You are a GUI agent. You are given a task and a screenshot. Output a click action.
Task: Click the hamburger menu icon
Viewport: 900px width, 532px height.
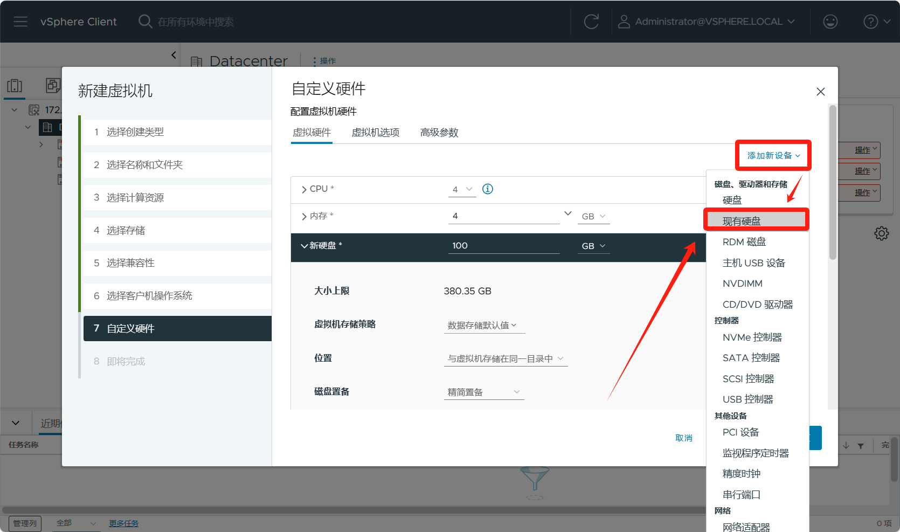click(20, 22)
